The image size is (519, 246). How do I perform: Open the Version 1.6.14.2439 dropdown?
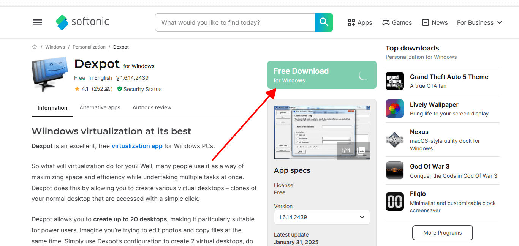322,217
